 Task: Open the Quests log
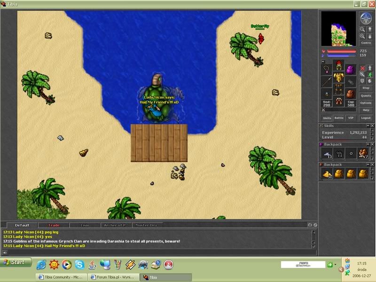coord(366,96)
